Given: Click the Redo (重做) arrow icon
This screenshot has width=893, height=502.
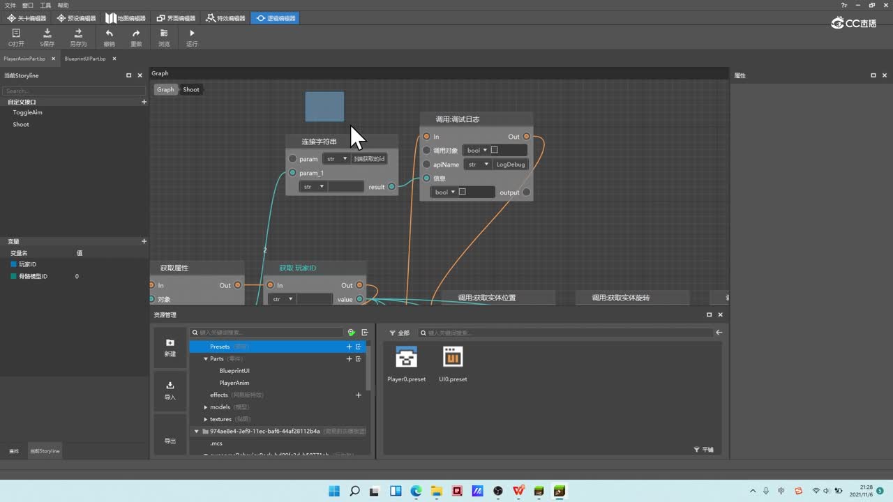Looking at the screenshot, I should 136,33.
